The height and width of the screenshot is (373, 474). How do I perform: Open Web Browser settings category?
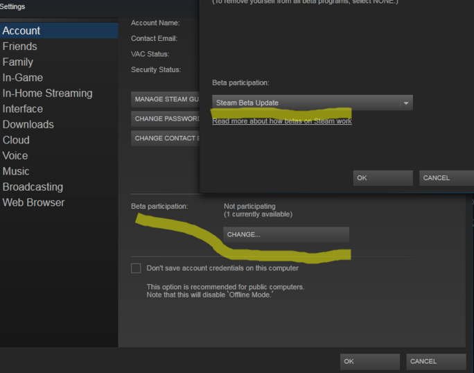coord(33,202)
